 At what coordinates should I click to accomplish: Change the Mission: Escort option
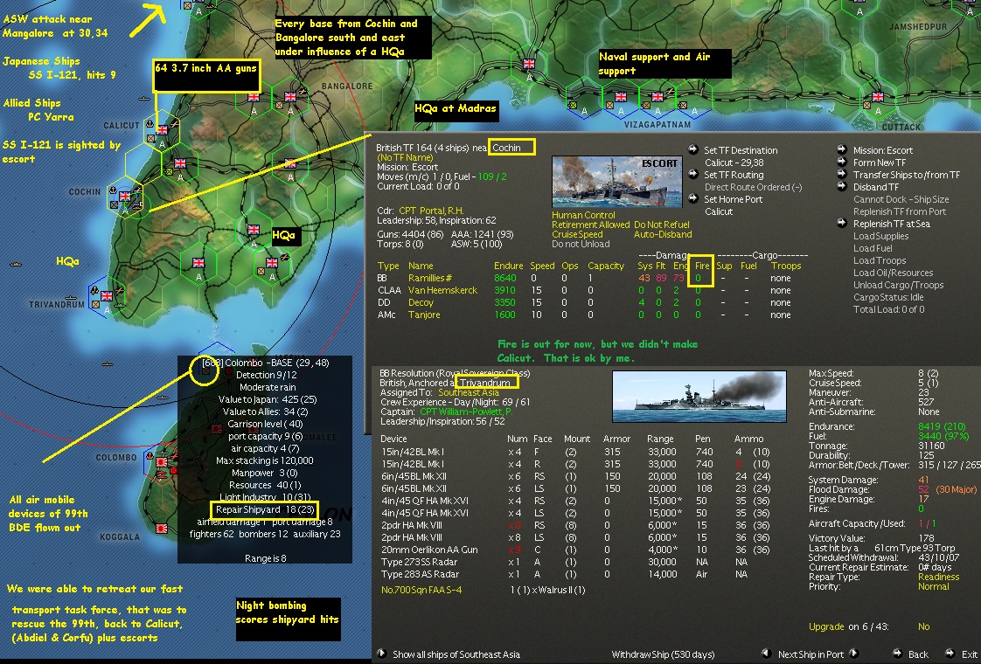tap(883, 150)
